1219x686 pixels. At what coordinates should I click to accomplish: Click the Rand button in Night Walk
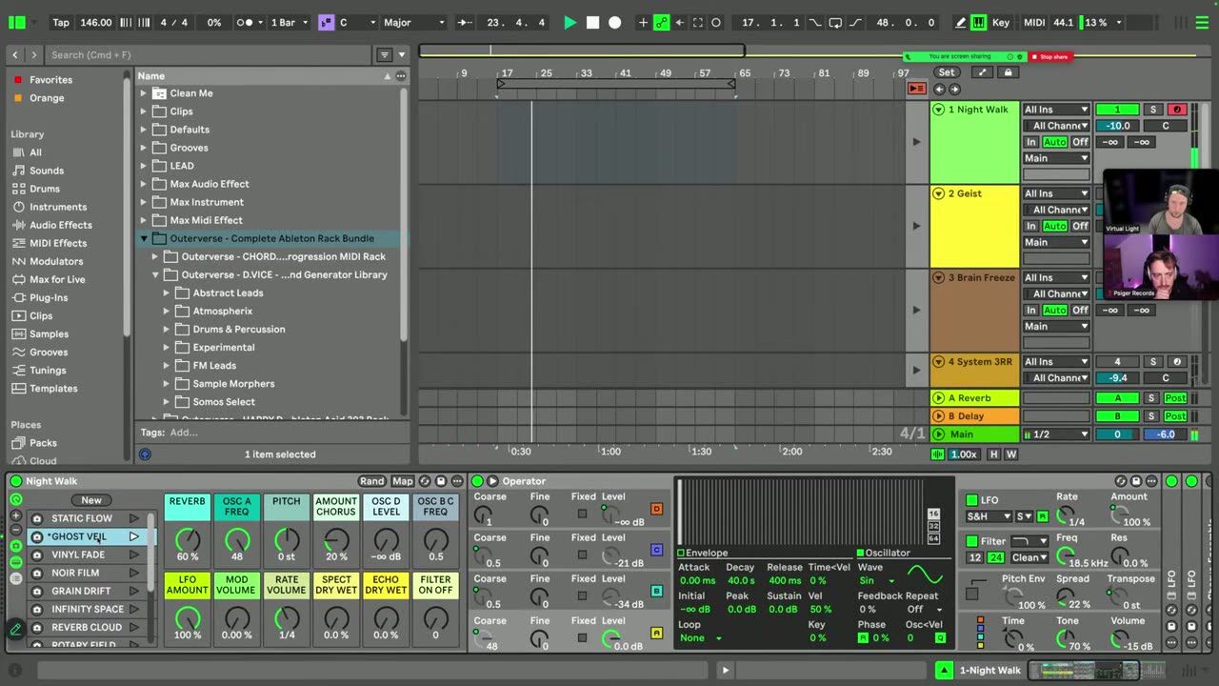372,481
